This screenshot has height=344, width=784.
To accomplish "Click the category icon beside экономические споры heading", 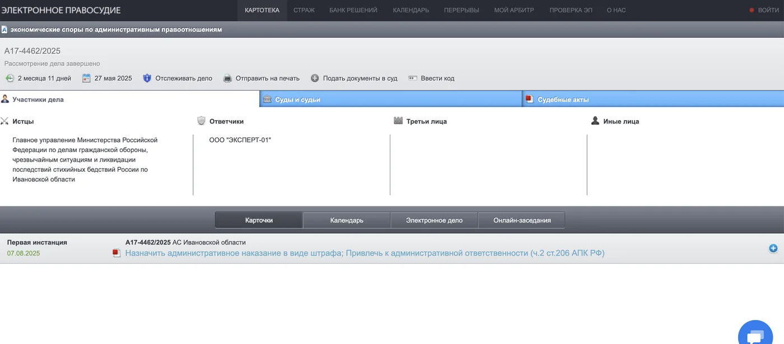I will [4, 30].
